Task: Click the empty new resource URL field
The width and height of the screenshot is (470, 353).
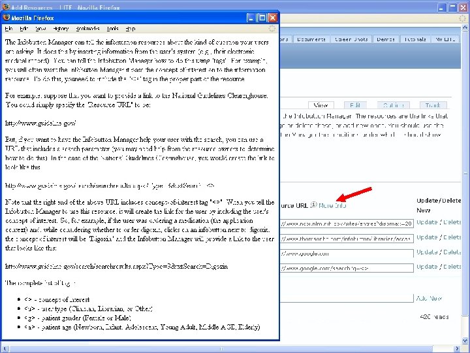Action: click(x=347, y=298)
